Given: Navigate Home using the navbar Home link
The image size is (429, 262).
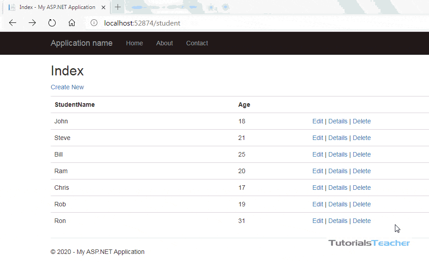Looking at the screenshot, I should (x=134, y=43).
